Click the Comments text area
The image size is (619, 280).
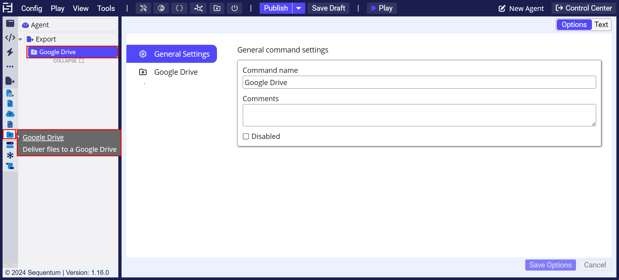click(x=419, y=115)
